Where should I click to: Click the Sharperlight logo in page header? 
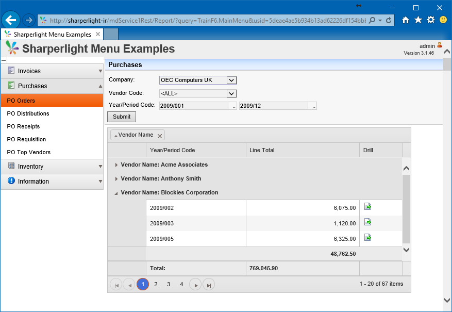[12, 48]
